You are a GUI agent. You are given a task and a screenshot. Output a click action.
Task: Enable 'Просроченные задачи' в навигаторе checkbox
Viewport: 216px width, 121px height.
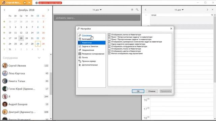click(x=109, y=39)
